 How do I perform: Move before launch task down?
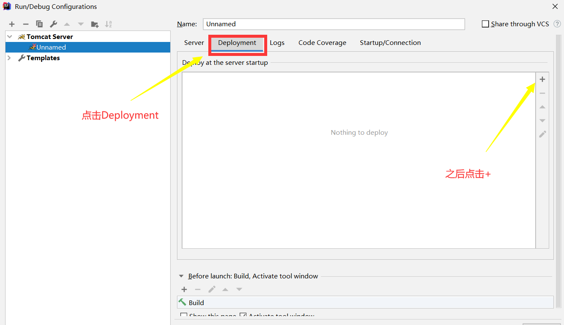[x=239, y=289]
